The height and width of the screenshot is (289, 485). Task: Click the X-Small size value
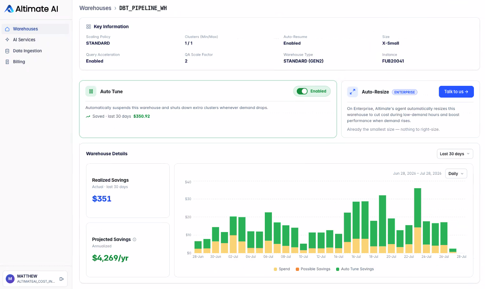click(391, 43)
